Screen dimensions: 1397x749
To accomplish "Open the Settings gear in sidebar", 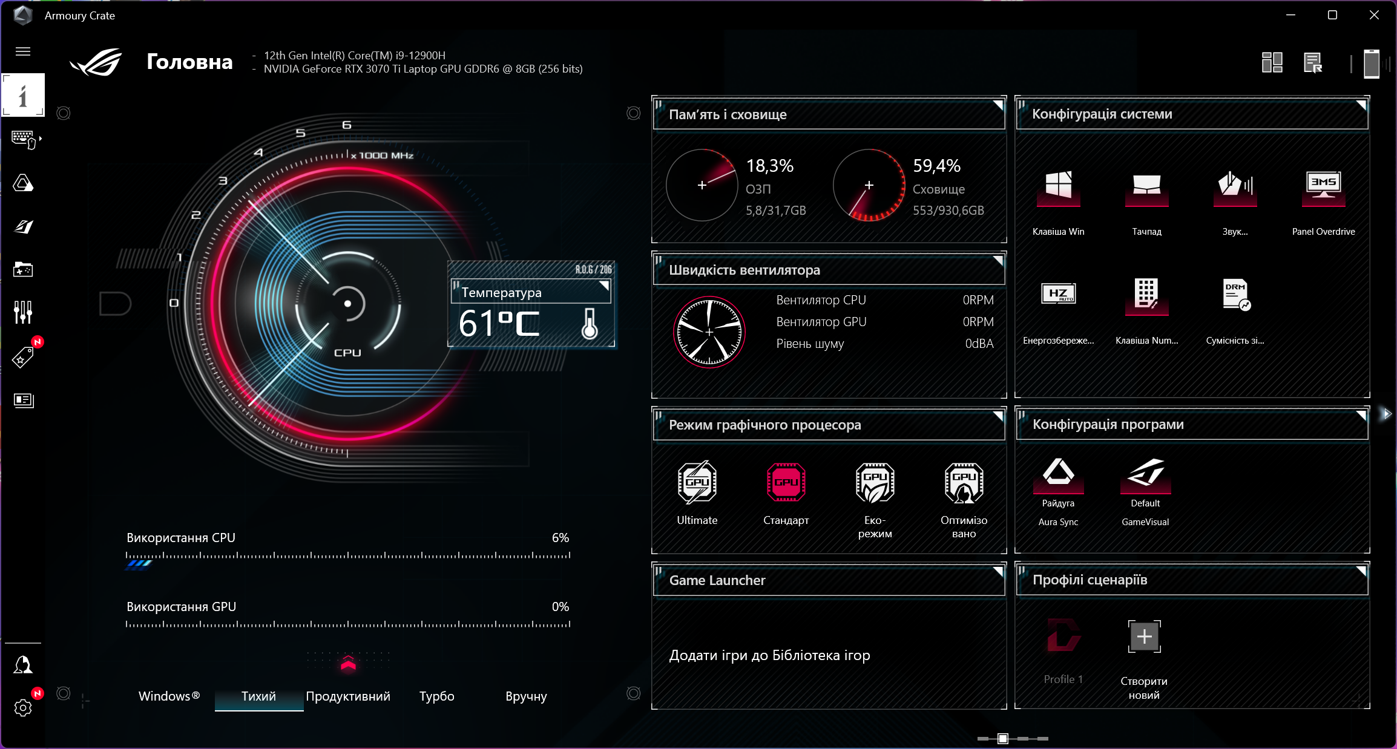I will pos(23,707).
